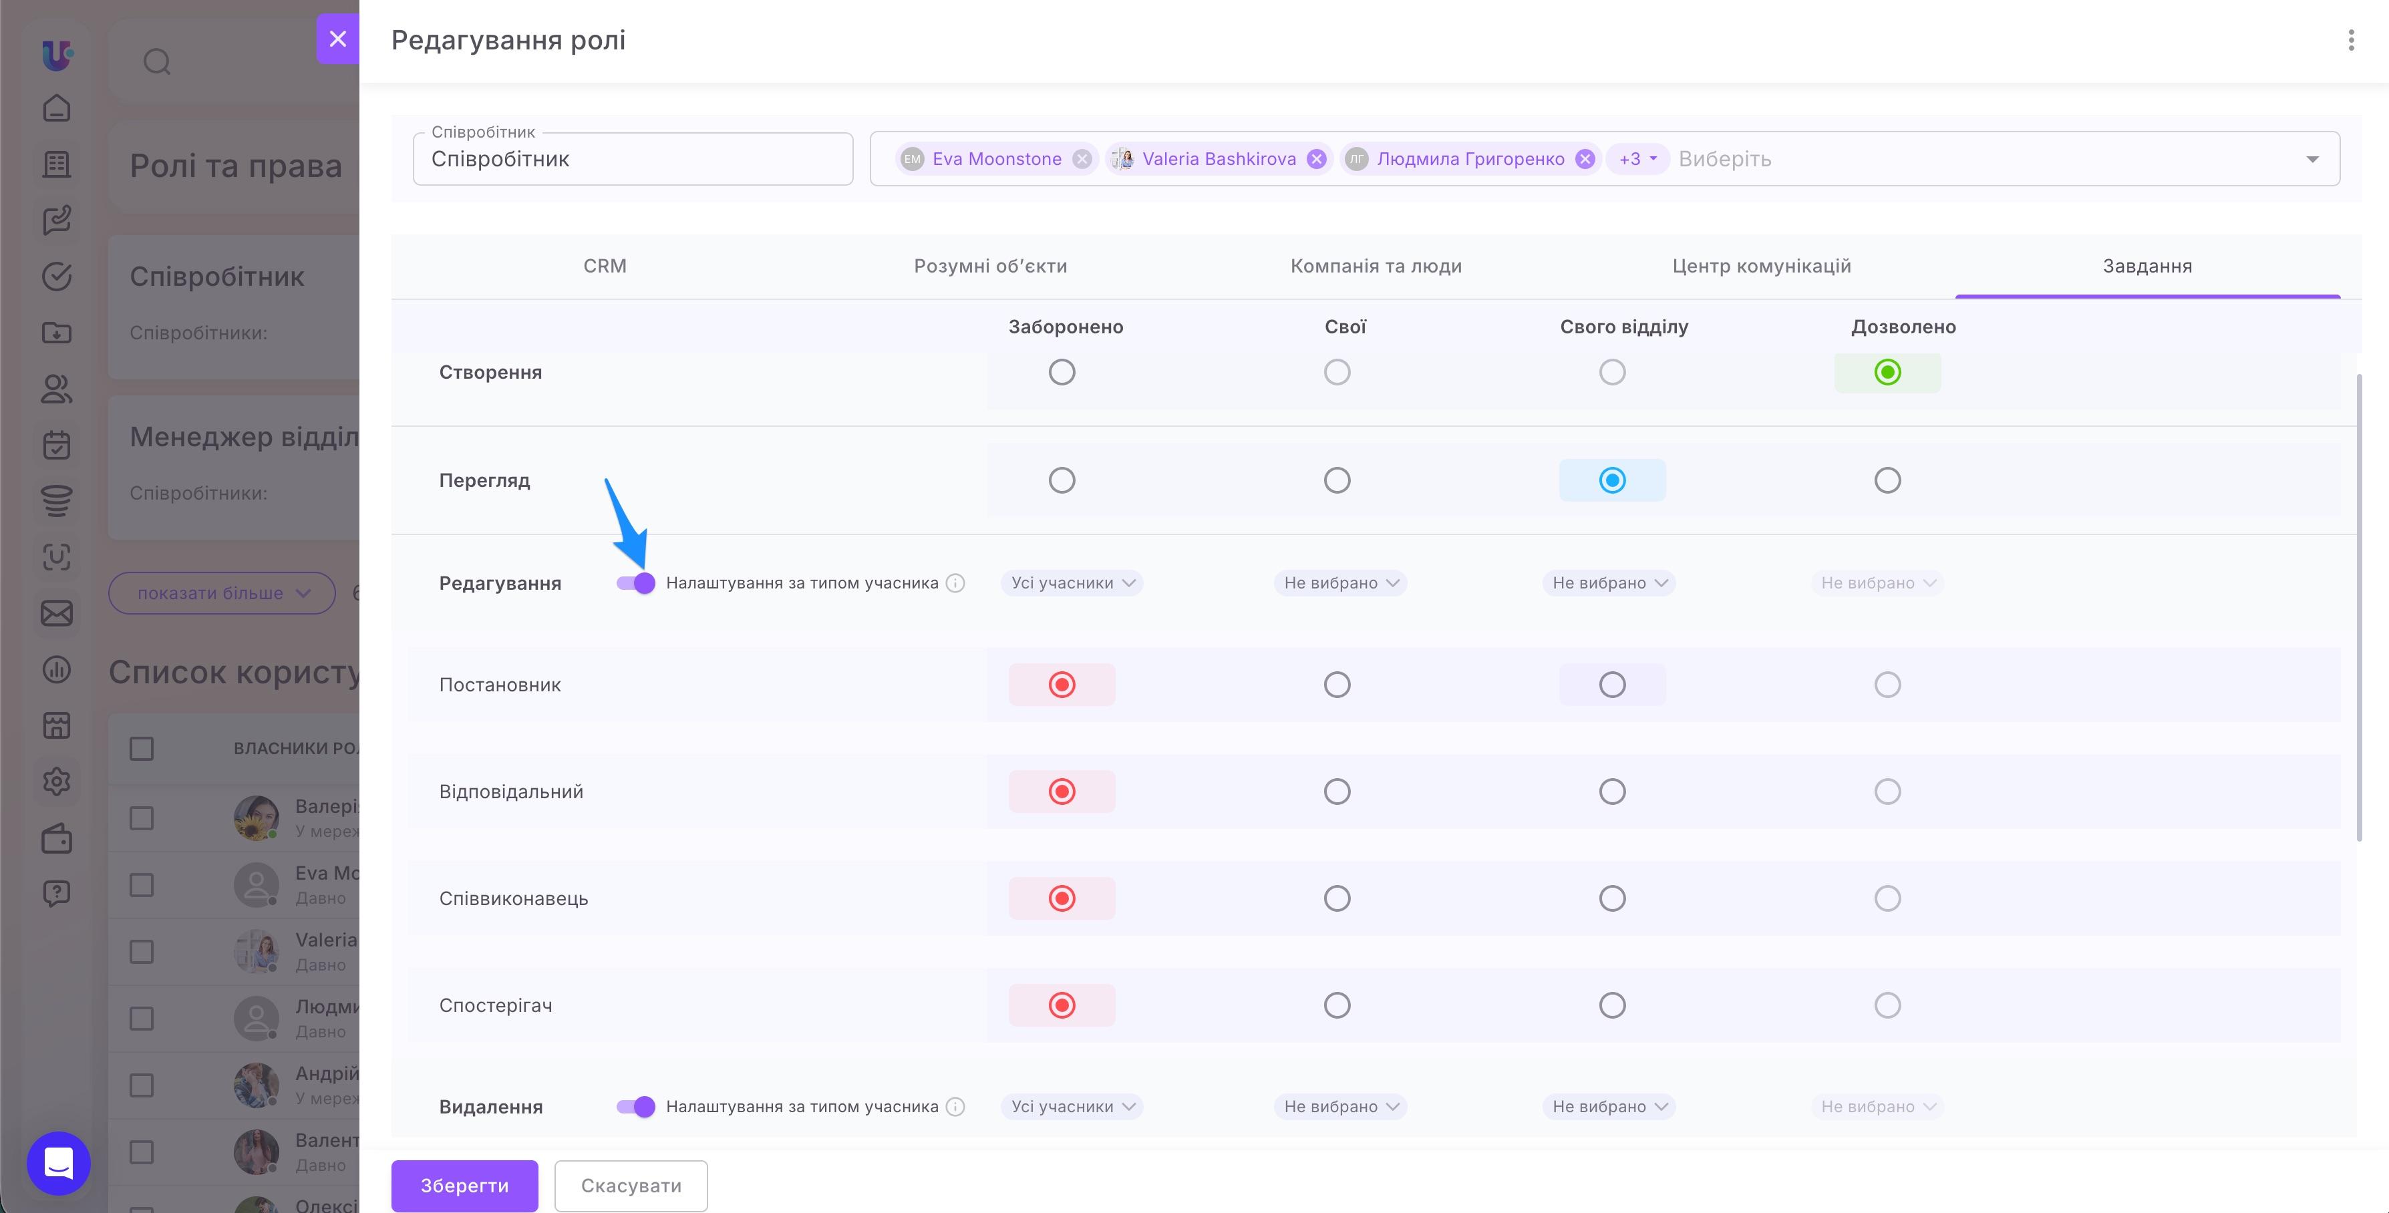Image resolution: width=2389 pixels, height=1213 pixels.
Task: Click info icon next to Видалення setting
Action: [955, 1106]
